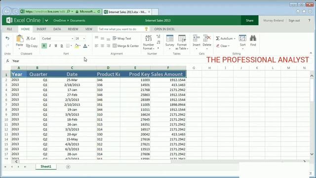Apply the font color A swatch
316x178 pixels.
click(x=85, y=46)
